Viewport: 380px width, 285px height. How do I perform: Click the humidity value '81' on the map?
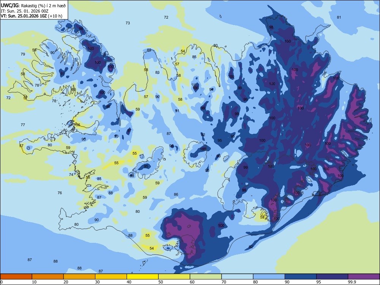(339, 17)
